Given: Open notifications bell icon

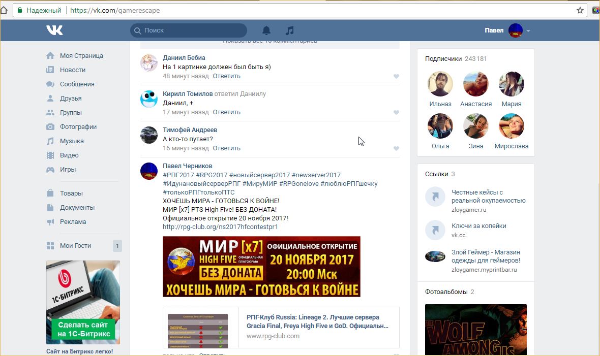Looking at the screenshot, I should tap(266, 30).
